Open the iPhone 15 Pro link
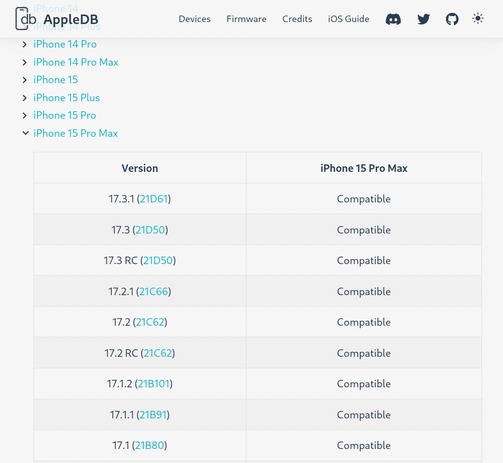 coord(65,116)
